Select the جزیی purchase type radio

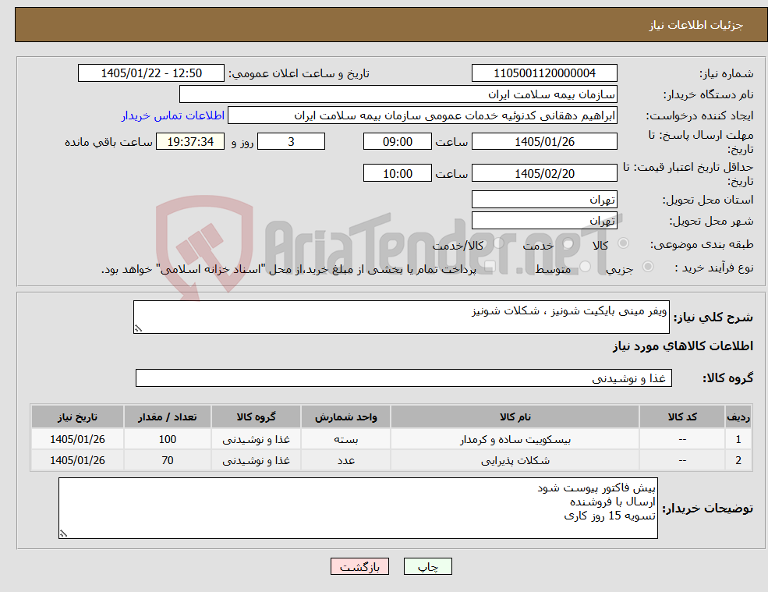(648, 267)
